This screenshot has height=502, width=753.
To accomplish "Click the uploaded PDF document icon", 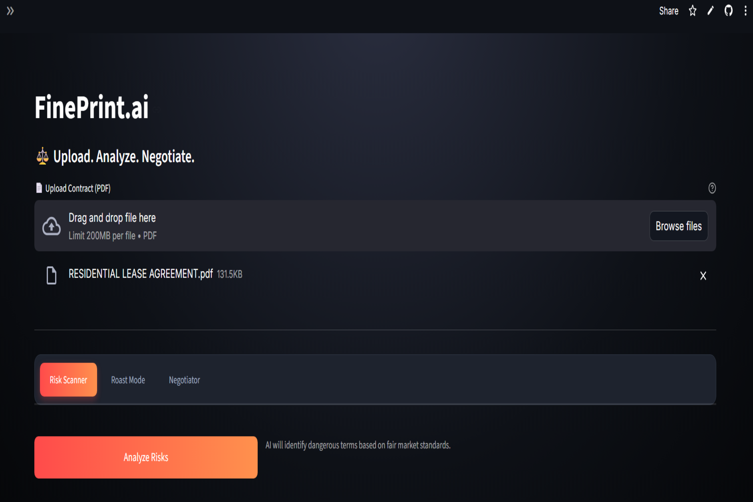I will tap(52, 275).
